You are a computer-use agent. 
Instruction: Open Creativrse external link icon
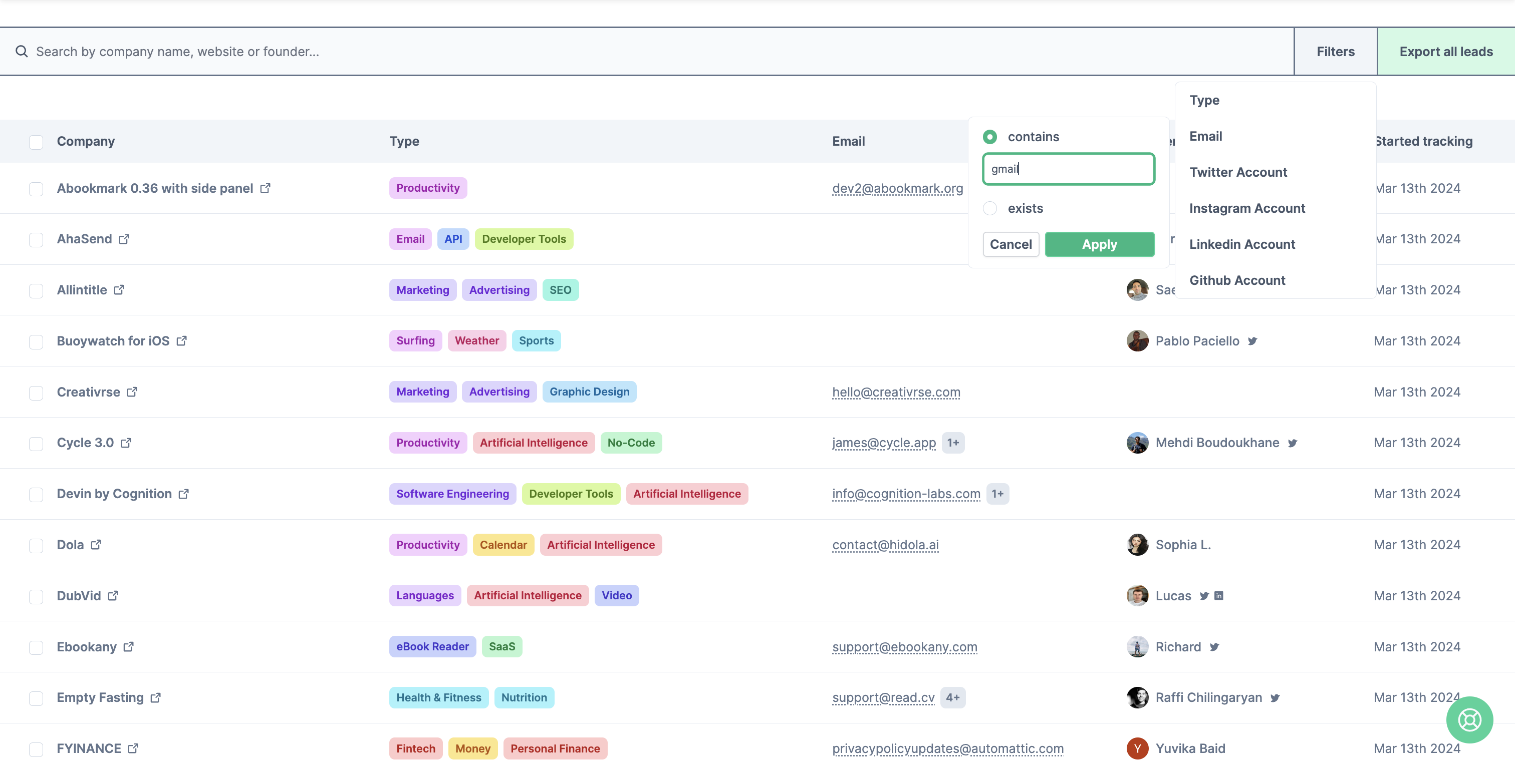click(x=132, y=392)
